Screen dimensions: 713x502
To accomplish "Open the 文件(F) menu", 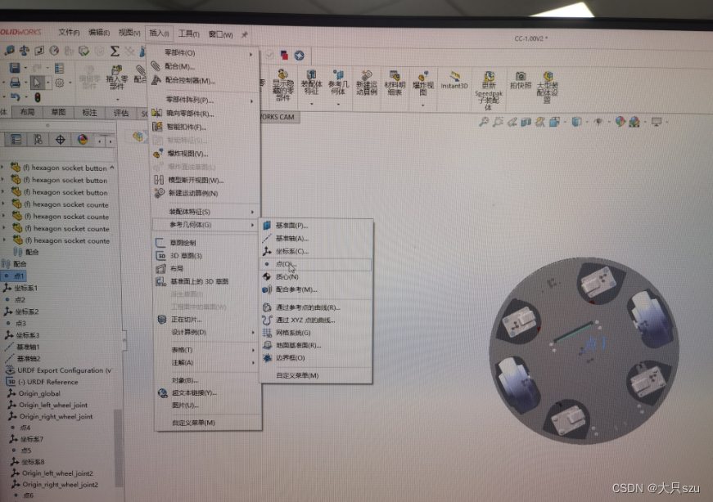I will click(x=69, y=32).
